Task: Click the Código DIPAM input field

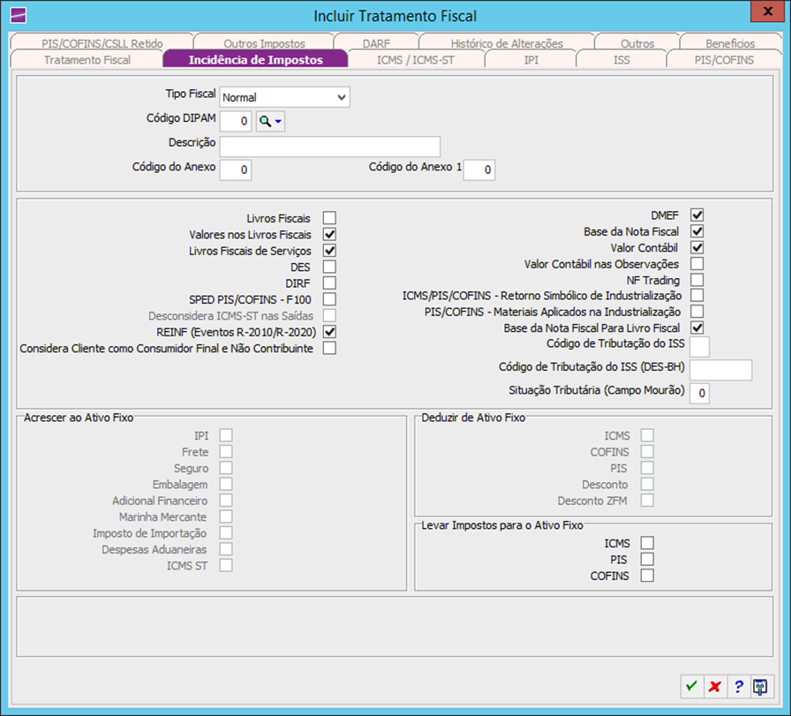Action: (x=236, y=121)
